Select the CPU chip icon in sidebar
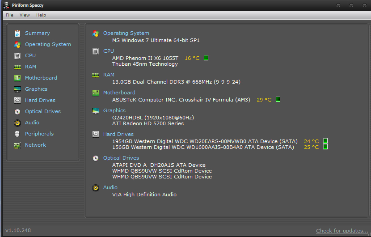 [x=17, y=55]
